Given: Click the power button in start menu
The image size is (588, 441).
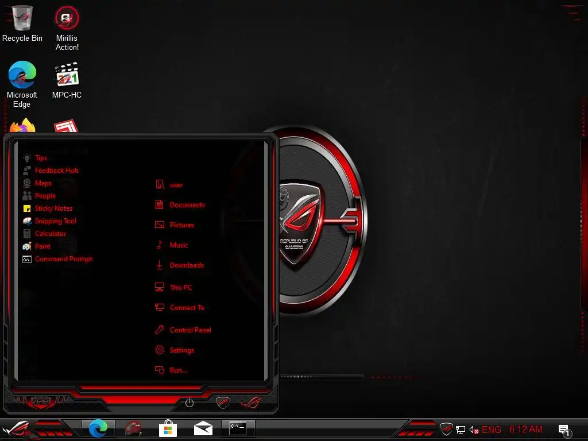Looking at the screenshot, I should [x=189, y=403].
